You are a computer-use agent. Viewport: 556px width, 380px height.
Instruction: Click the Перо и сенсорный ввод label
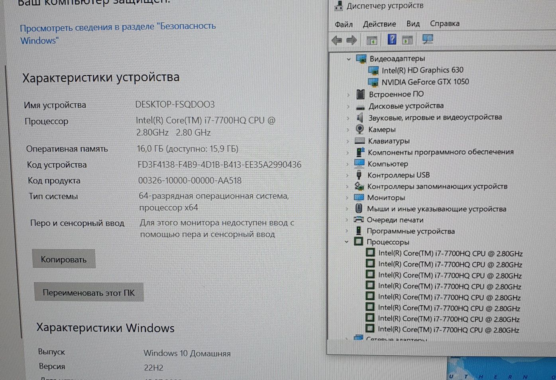77,223
